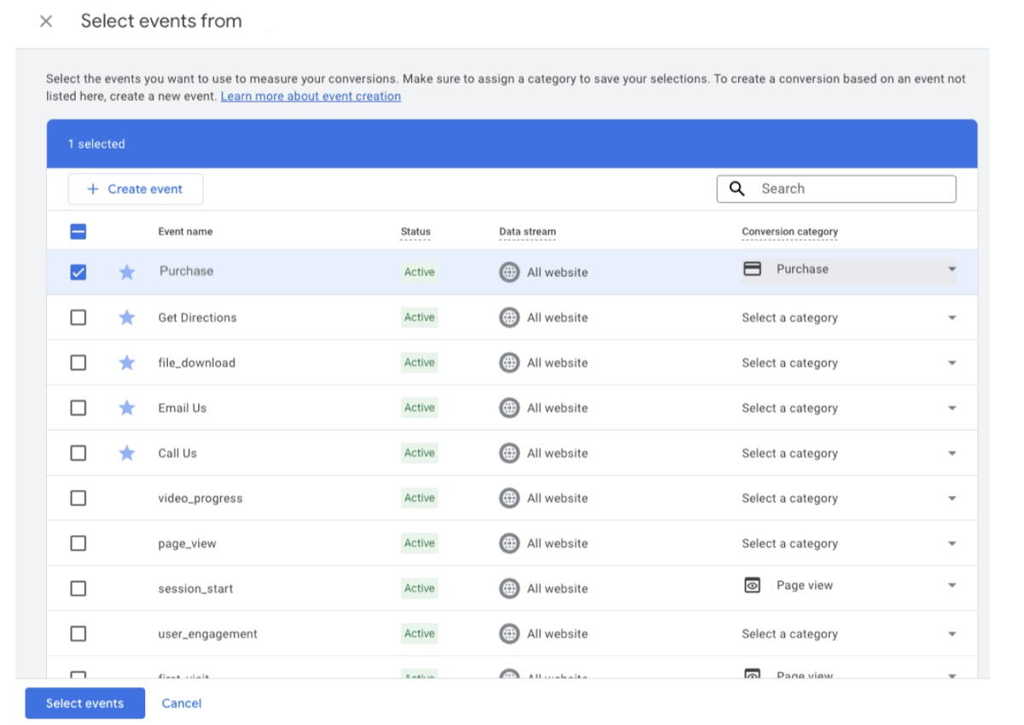Click the star icon beside Email Us
The height and width of the screenshot is (725, 1024).
(x=126, y=408)
